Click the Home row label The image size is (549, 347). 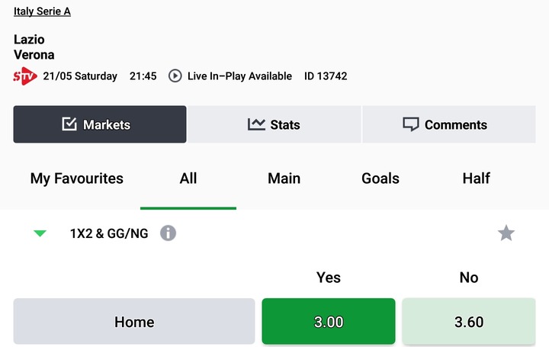[x=134, y=321]
